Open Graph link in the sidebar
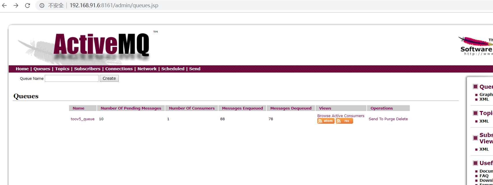Image resolution: width=493 pixels, height=185 pixels. pos(486,95)
